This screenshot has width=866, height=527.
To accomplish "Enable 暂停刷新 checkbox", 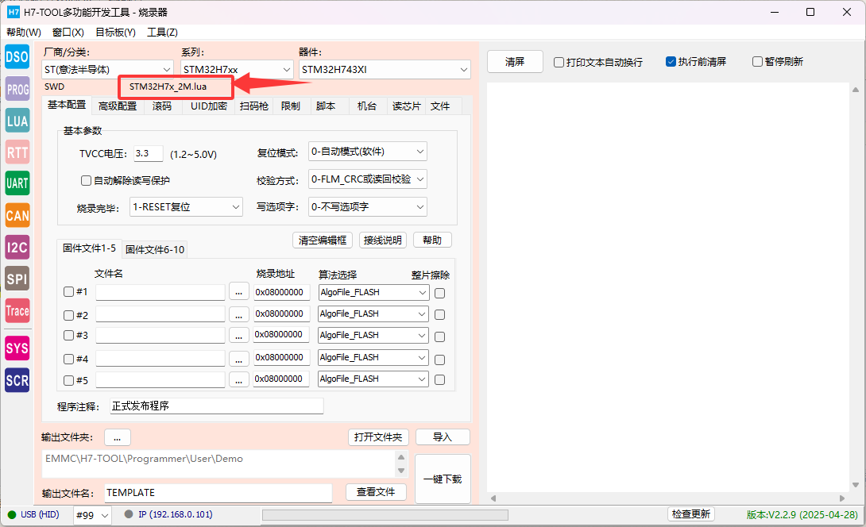I will coord(758,61).
